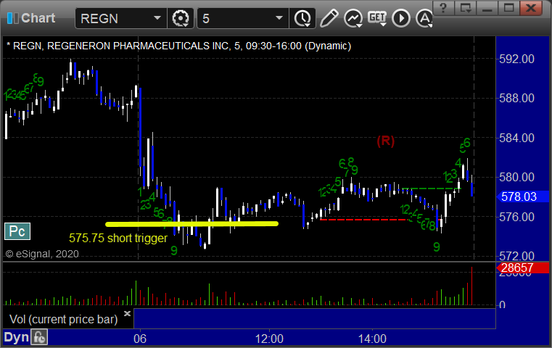The width and height of the screenshot is (552, 348).
Task: Start bar replay with play icon
Action: point(401,18)
